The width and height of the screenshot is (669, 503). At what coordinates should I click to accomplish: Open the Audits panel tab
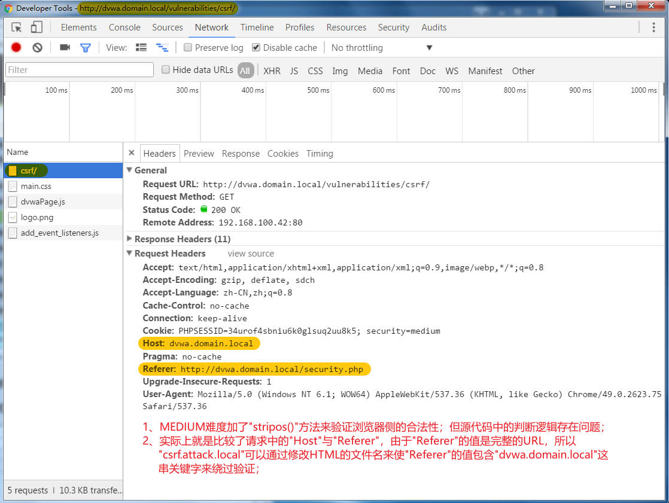(434, 28)
